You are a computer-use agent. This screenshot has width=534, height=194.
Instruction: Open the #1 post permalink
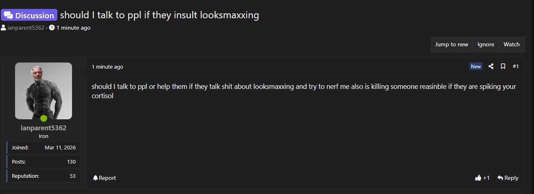click(516, 66)
